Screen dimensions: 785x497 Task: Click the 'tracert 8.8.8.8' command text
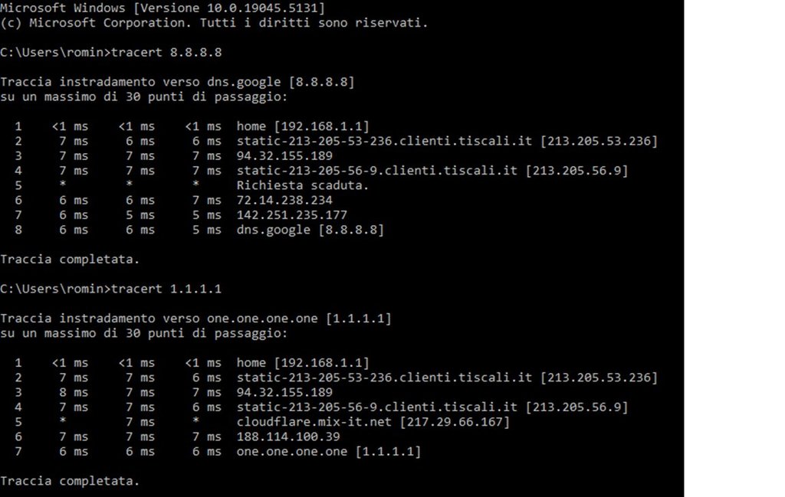[166, 53]
